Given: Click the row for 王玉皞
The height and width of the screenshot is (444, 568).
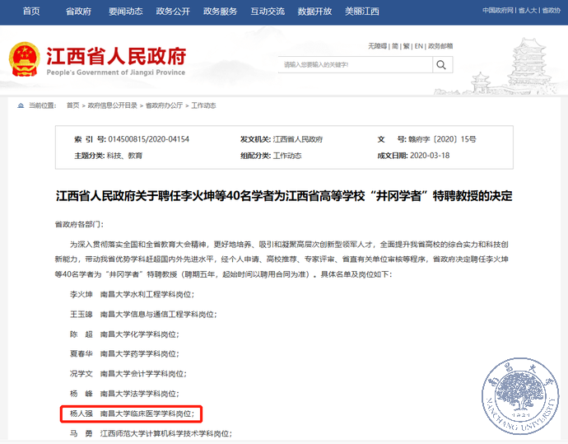Looking at the screenshot, I should 143,314.
